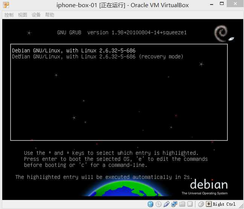Select the Debian recovery mode boot entry
244x209 pixels.
[x=98, y=56]
